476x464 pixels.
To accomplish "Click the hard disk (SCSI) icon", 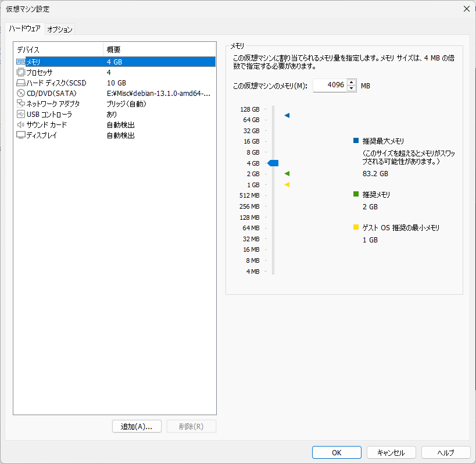I will click(21, 83).
